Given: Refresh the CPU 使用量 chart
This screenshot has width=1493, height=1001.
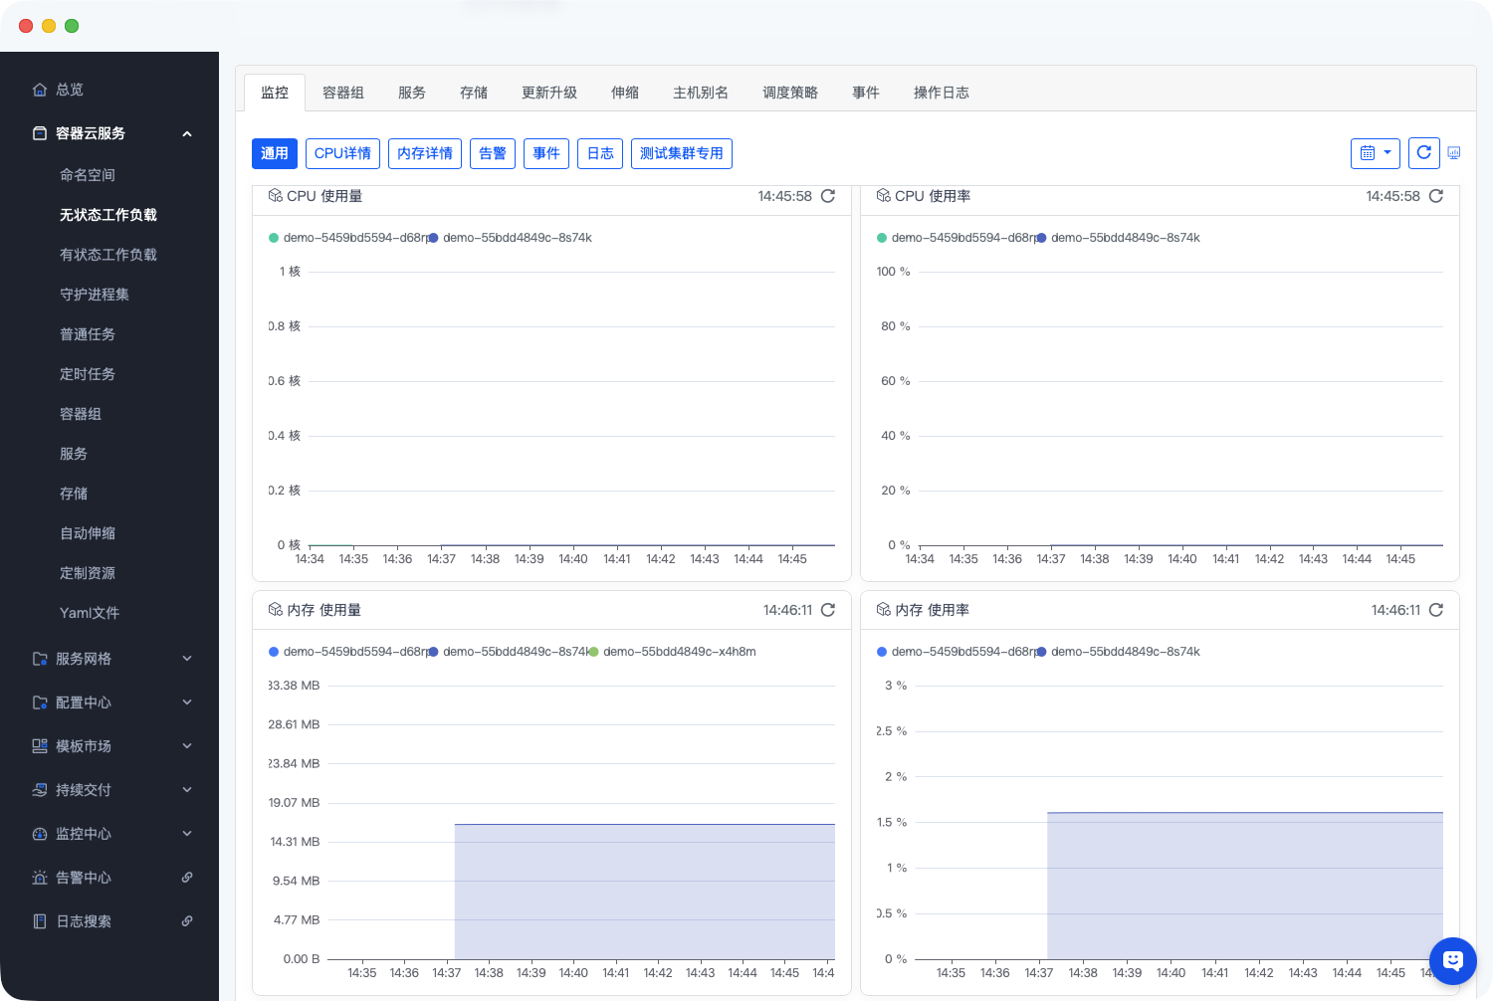Looking at the screenshot, I should [827, 196].
